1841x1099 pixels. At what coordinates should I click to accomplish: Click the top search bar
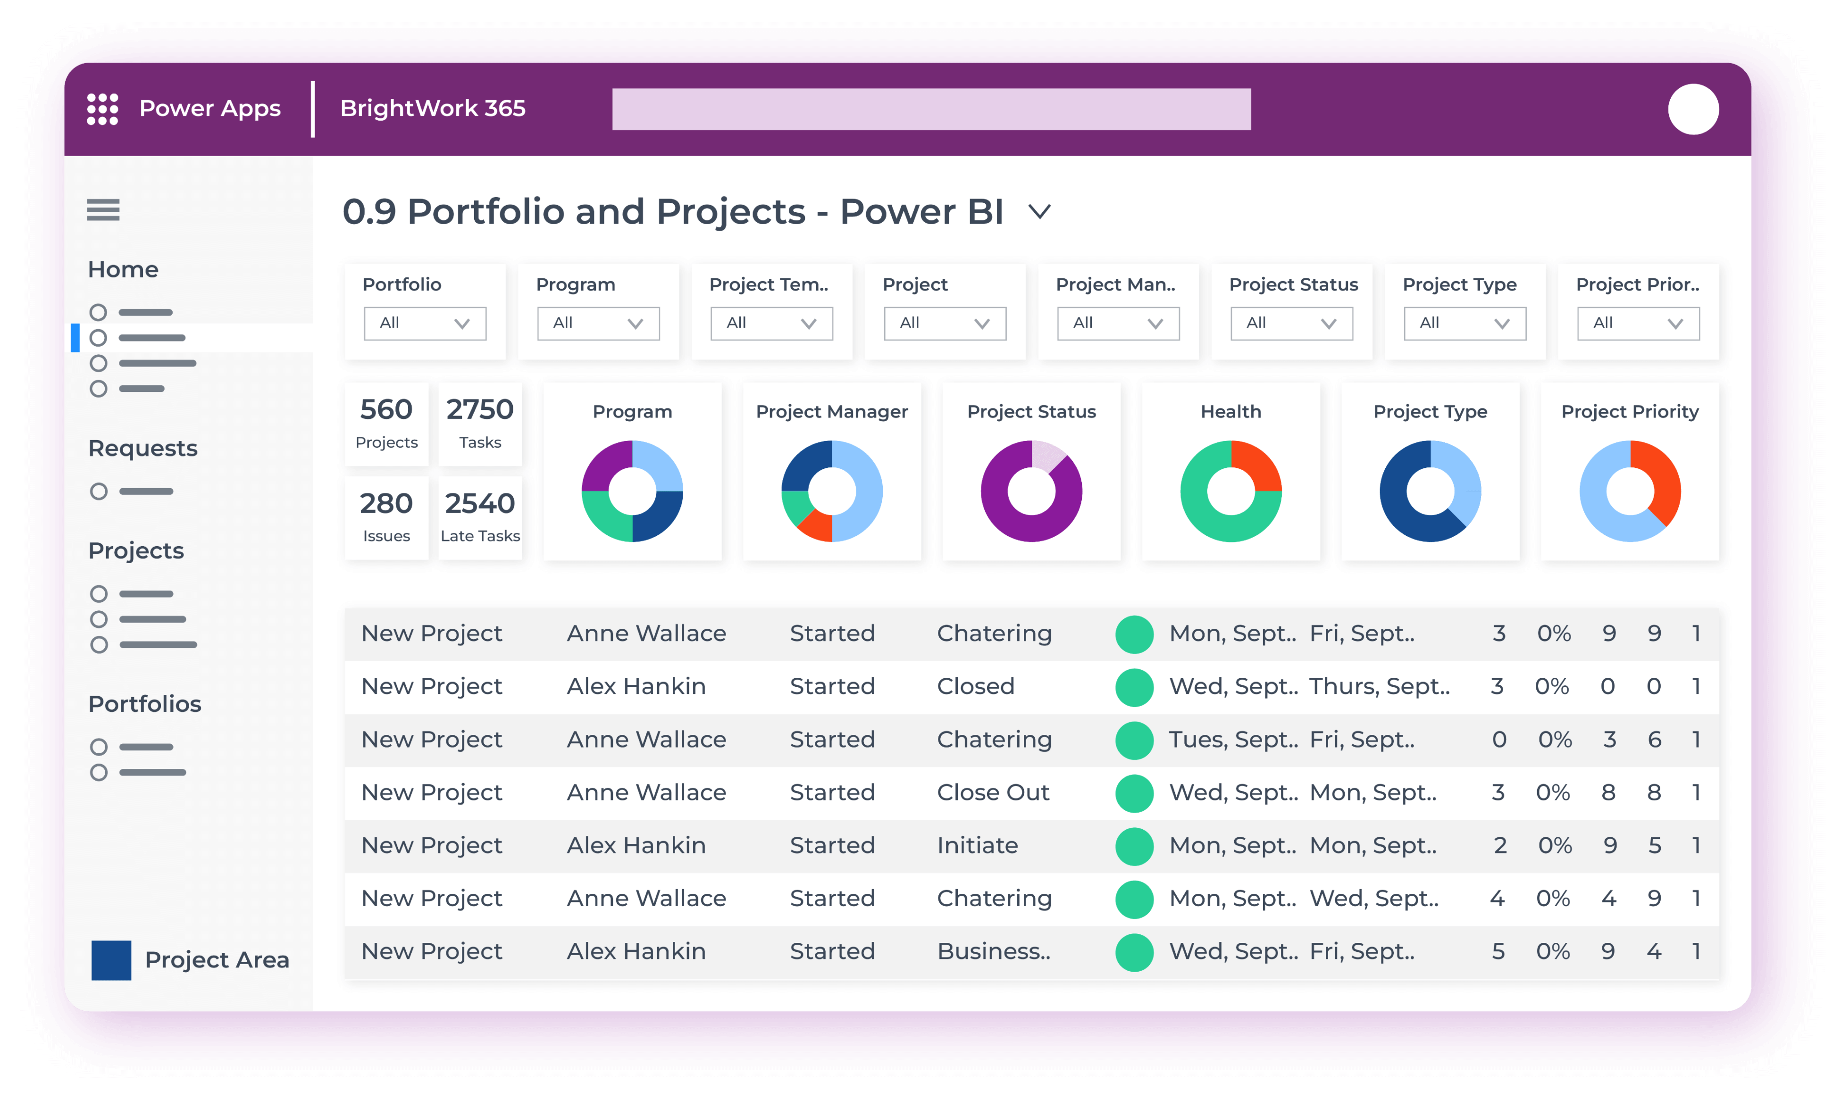[932, 109]
